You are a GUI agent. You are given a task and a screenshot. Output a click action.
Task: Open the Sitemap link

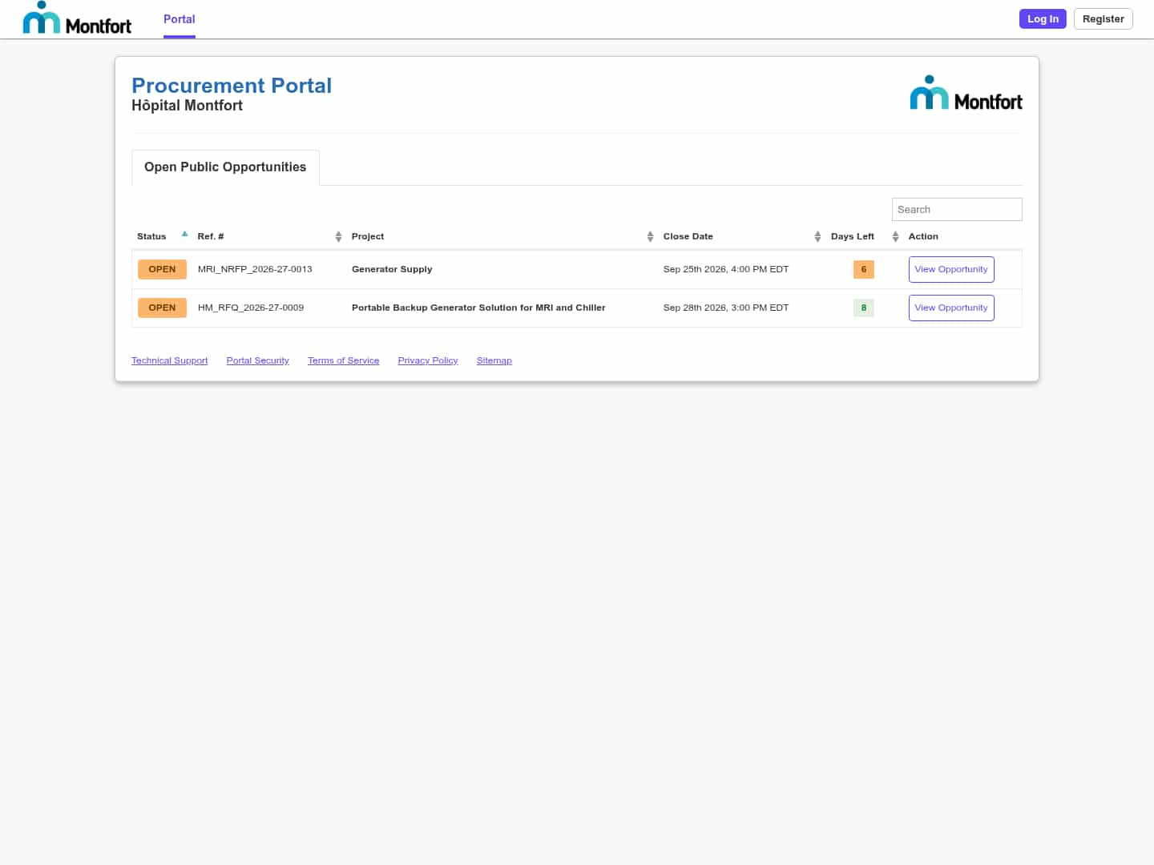coord(494,360)
